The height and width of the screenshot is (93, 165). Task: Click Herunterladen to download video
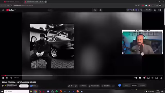(x=94, y=86)
